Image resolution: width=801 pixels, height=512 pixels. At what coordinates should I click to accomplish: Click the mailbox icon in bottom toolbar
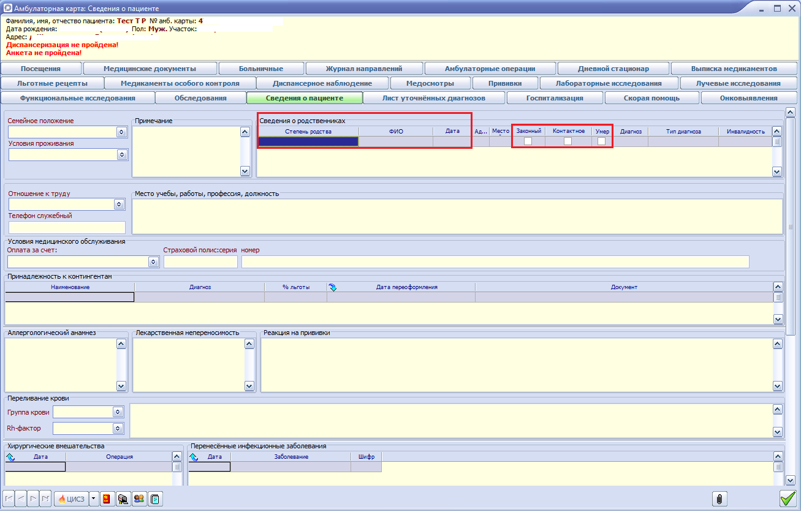click(x=123, y=499)
